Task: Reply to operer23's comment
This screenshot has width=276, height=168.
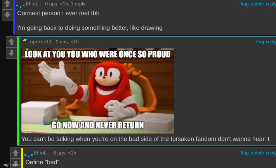Action: tap(271, 42)
